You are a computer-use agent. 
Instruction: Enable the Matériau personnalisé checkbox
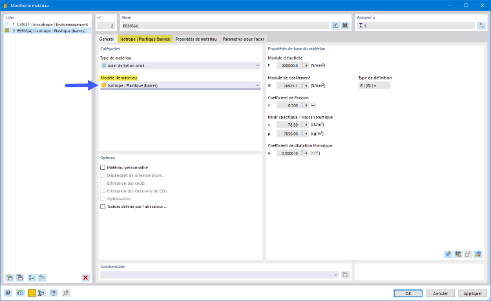point(103,167)
